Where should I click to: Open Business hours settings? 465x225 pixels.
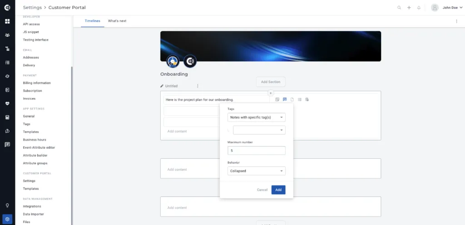pos(35,140)
